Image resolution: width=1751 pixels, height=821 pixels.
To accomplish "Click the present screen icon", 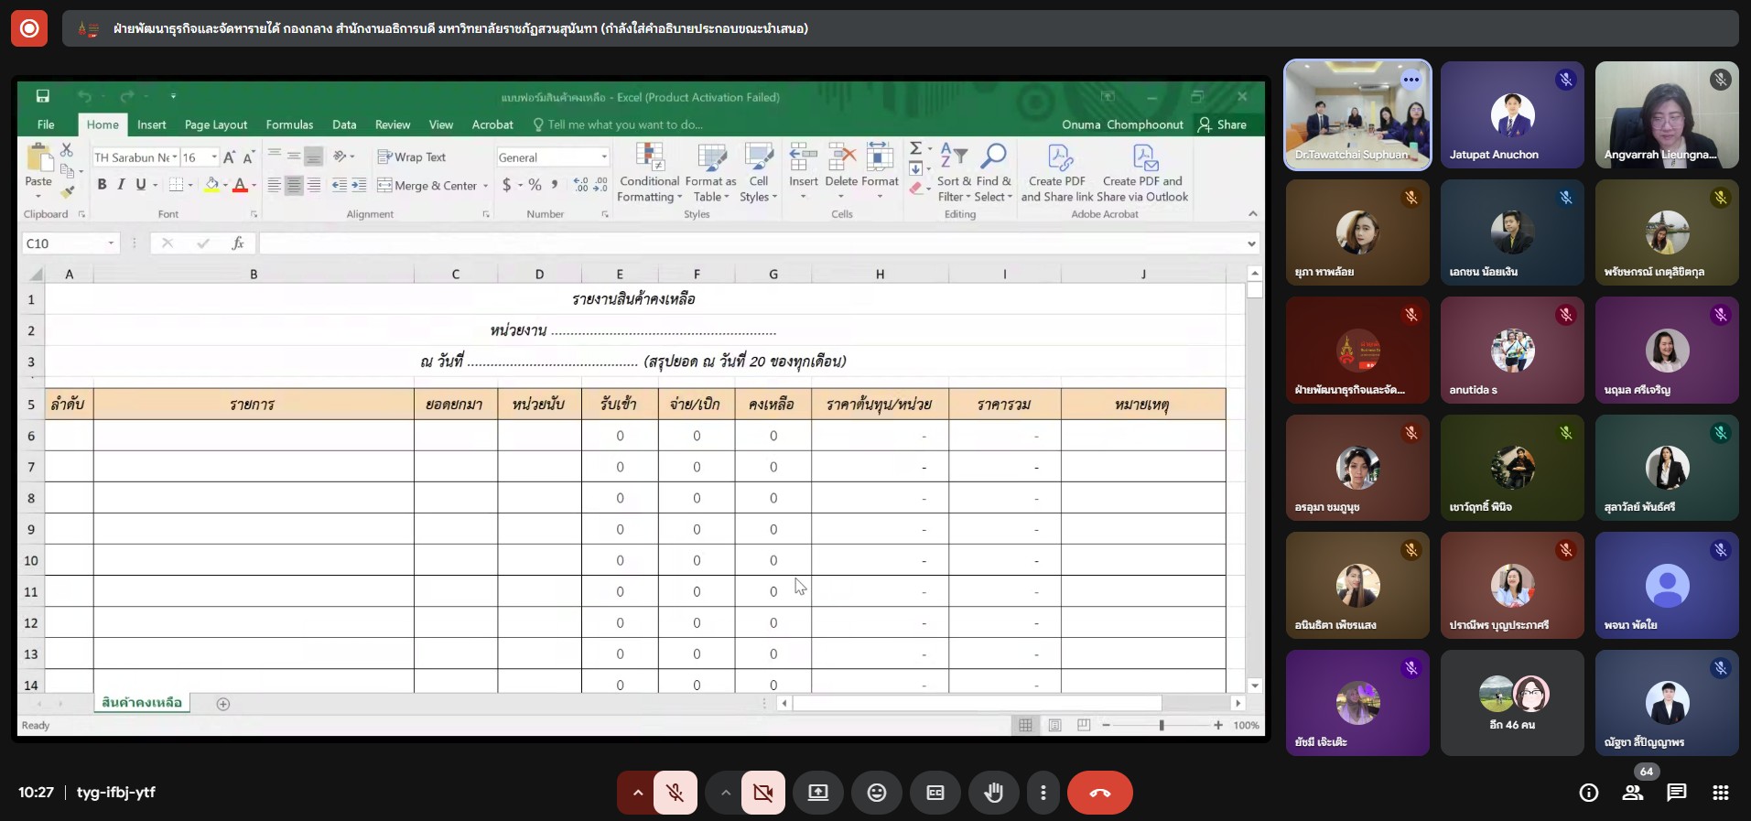I will pyautogui.click(x=817, y=793).
